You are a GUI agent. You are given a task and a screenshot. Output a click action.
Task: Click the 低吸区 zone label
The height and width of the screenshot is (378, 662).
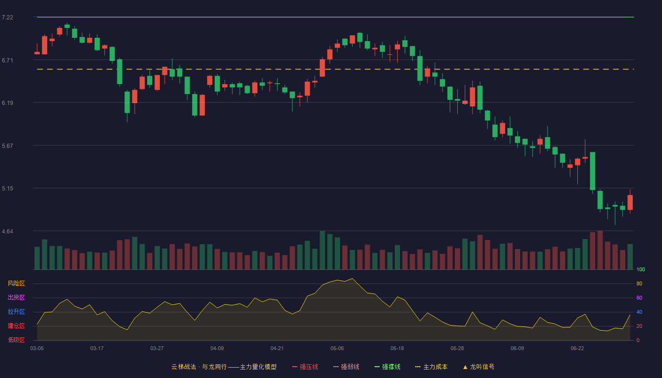click(x=16, y=340)
